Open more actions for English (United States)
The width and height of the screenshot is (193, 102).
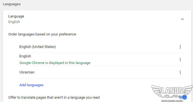tap(180, 47)
